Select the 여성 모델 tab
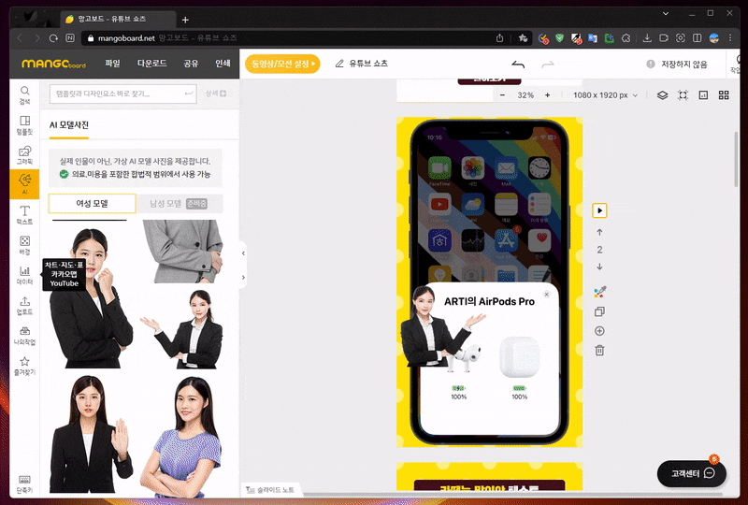 [x=92, y=203]
